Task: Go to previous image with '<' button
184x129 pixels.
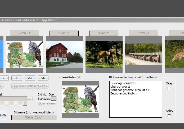Action: pyautogui.click(x=4, y=78)
